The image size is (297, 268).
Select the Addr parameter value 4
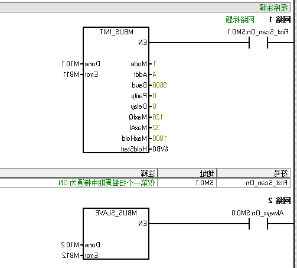click(155, 75)
